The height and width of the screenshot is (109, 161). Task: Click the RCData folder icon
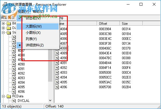pyautogui.click(x=9, y=96)
